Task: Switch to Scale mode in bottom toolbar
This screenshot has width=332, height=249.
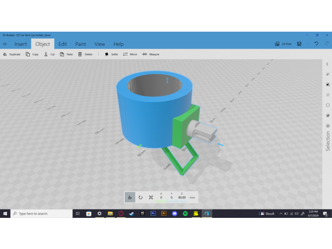Action: [x=151, y=197]
